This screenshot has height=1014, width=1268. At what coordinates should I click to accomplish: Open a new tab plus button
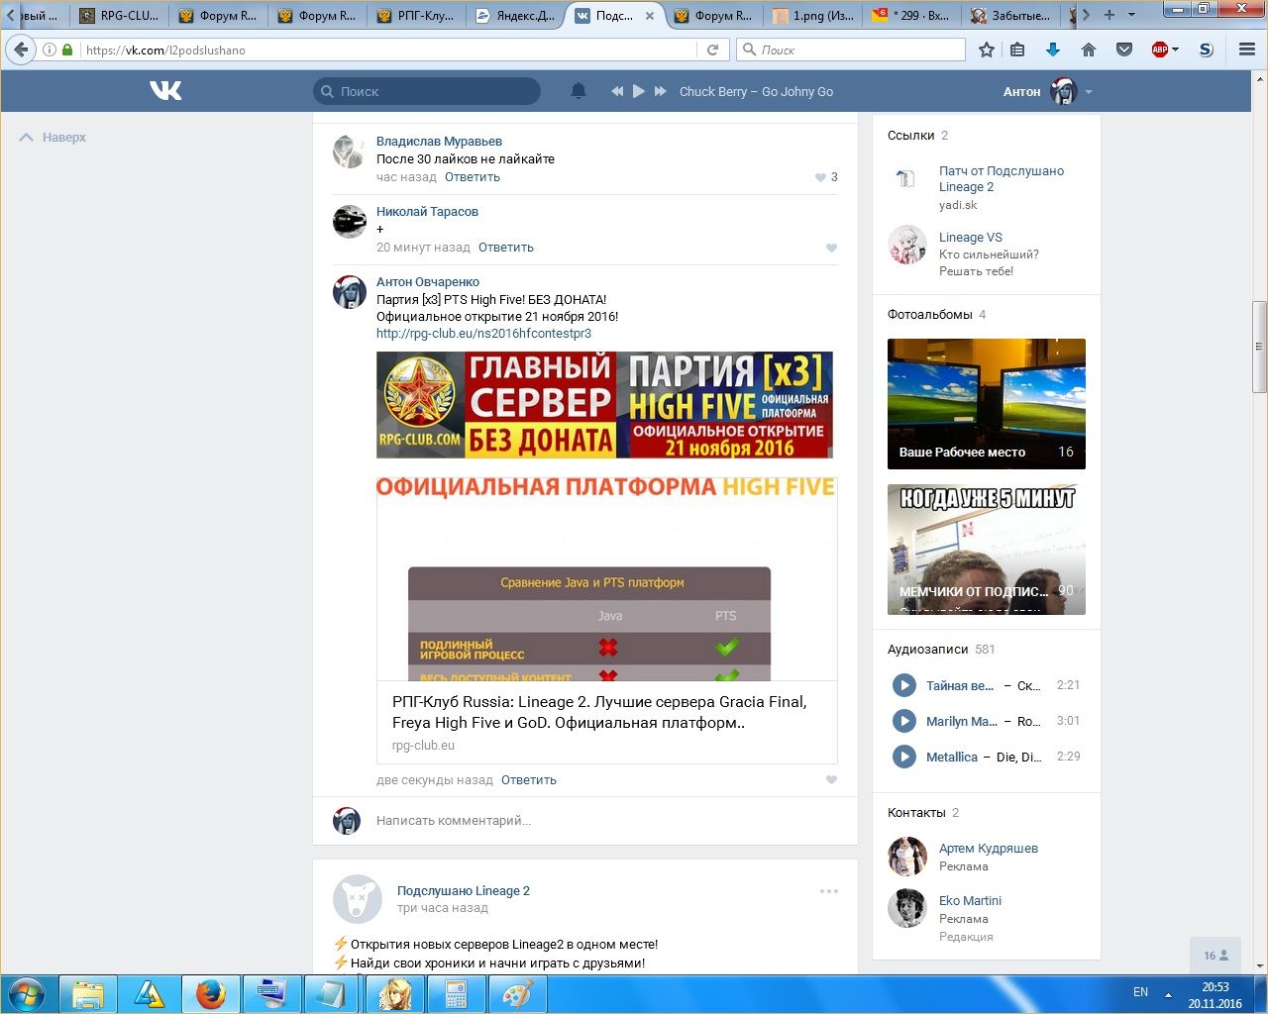point(1109,15)
